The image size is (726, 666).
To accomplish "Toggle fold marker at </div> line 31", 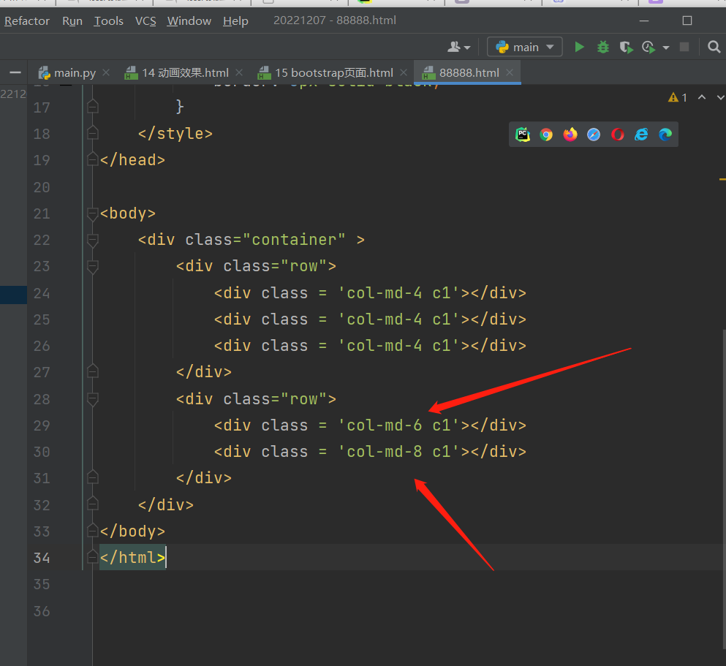I will (x=93, y=477).
